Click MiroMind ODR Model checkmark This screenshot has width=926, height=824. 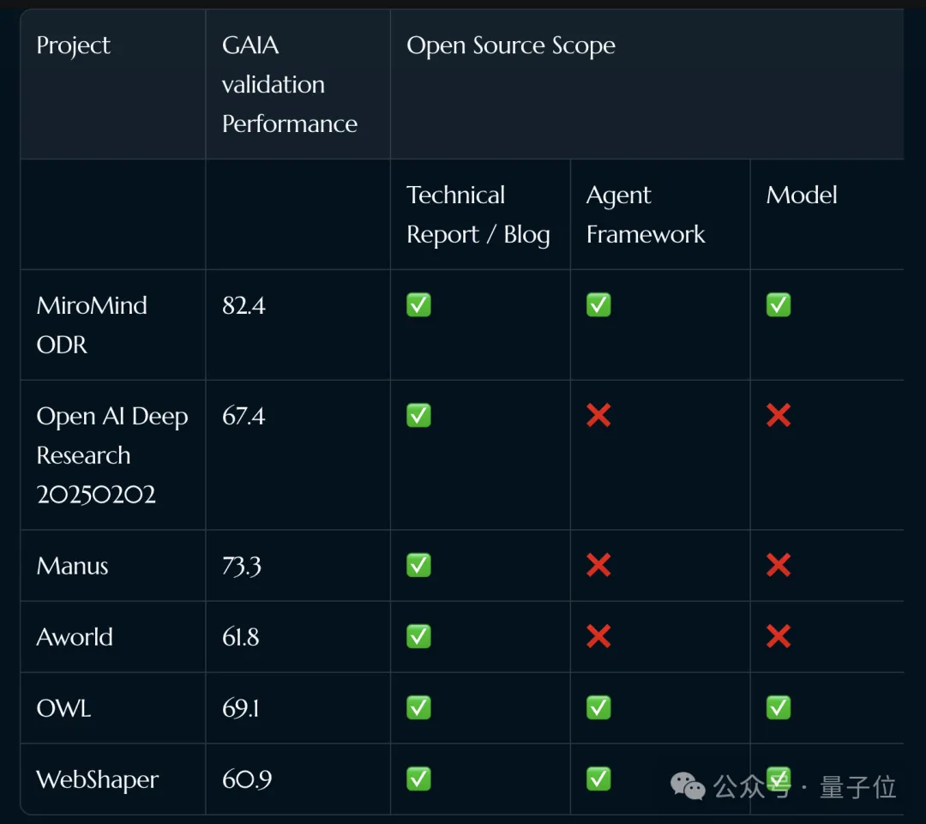tap(779, 304)
